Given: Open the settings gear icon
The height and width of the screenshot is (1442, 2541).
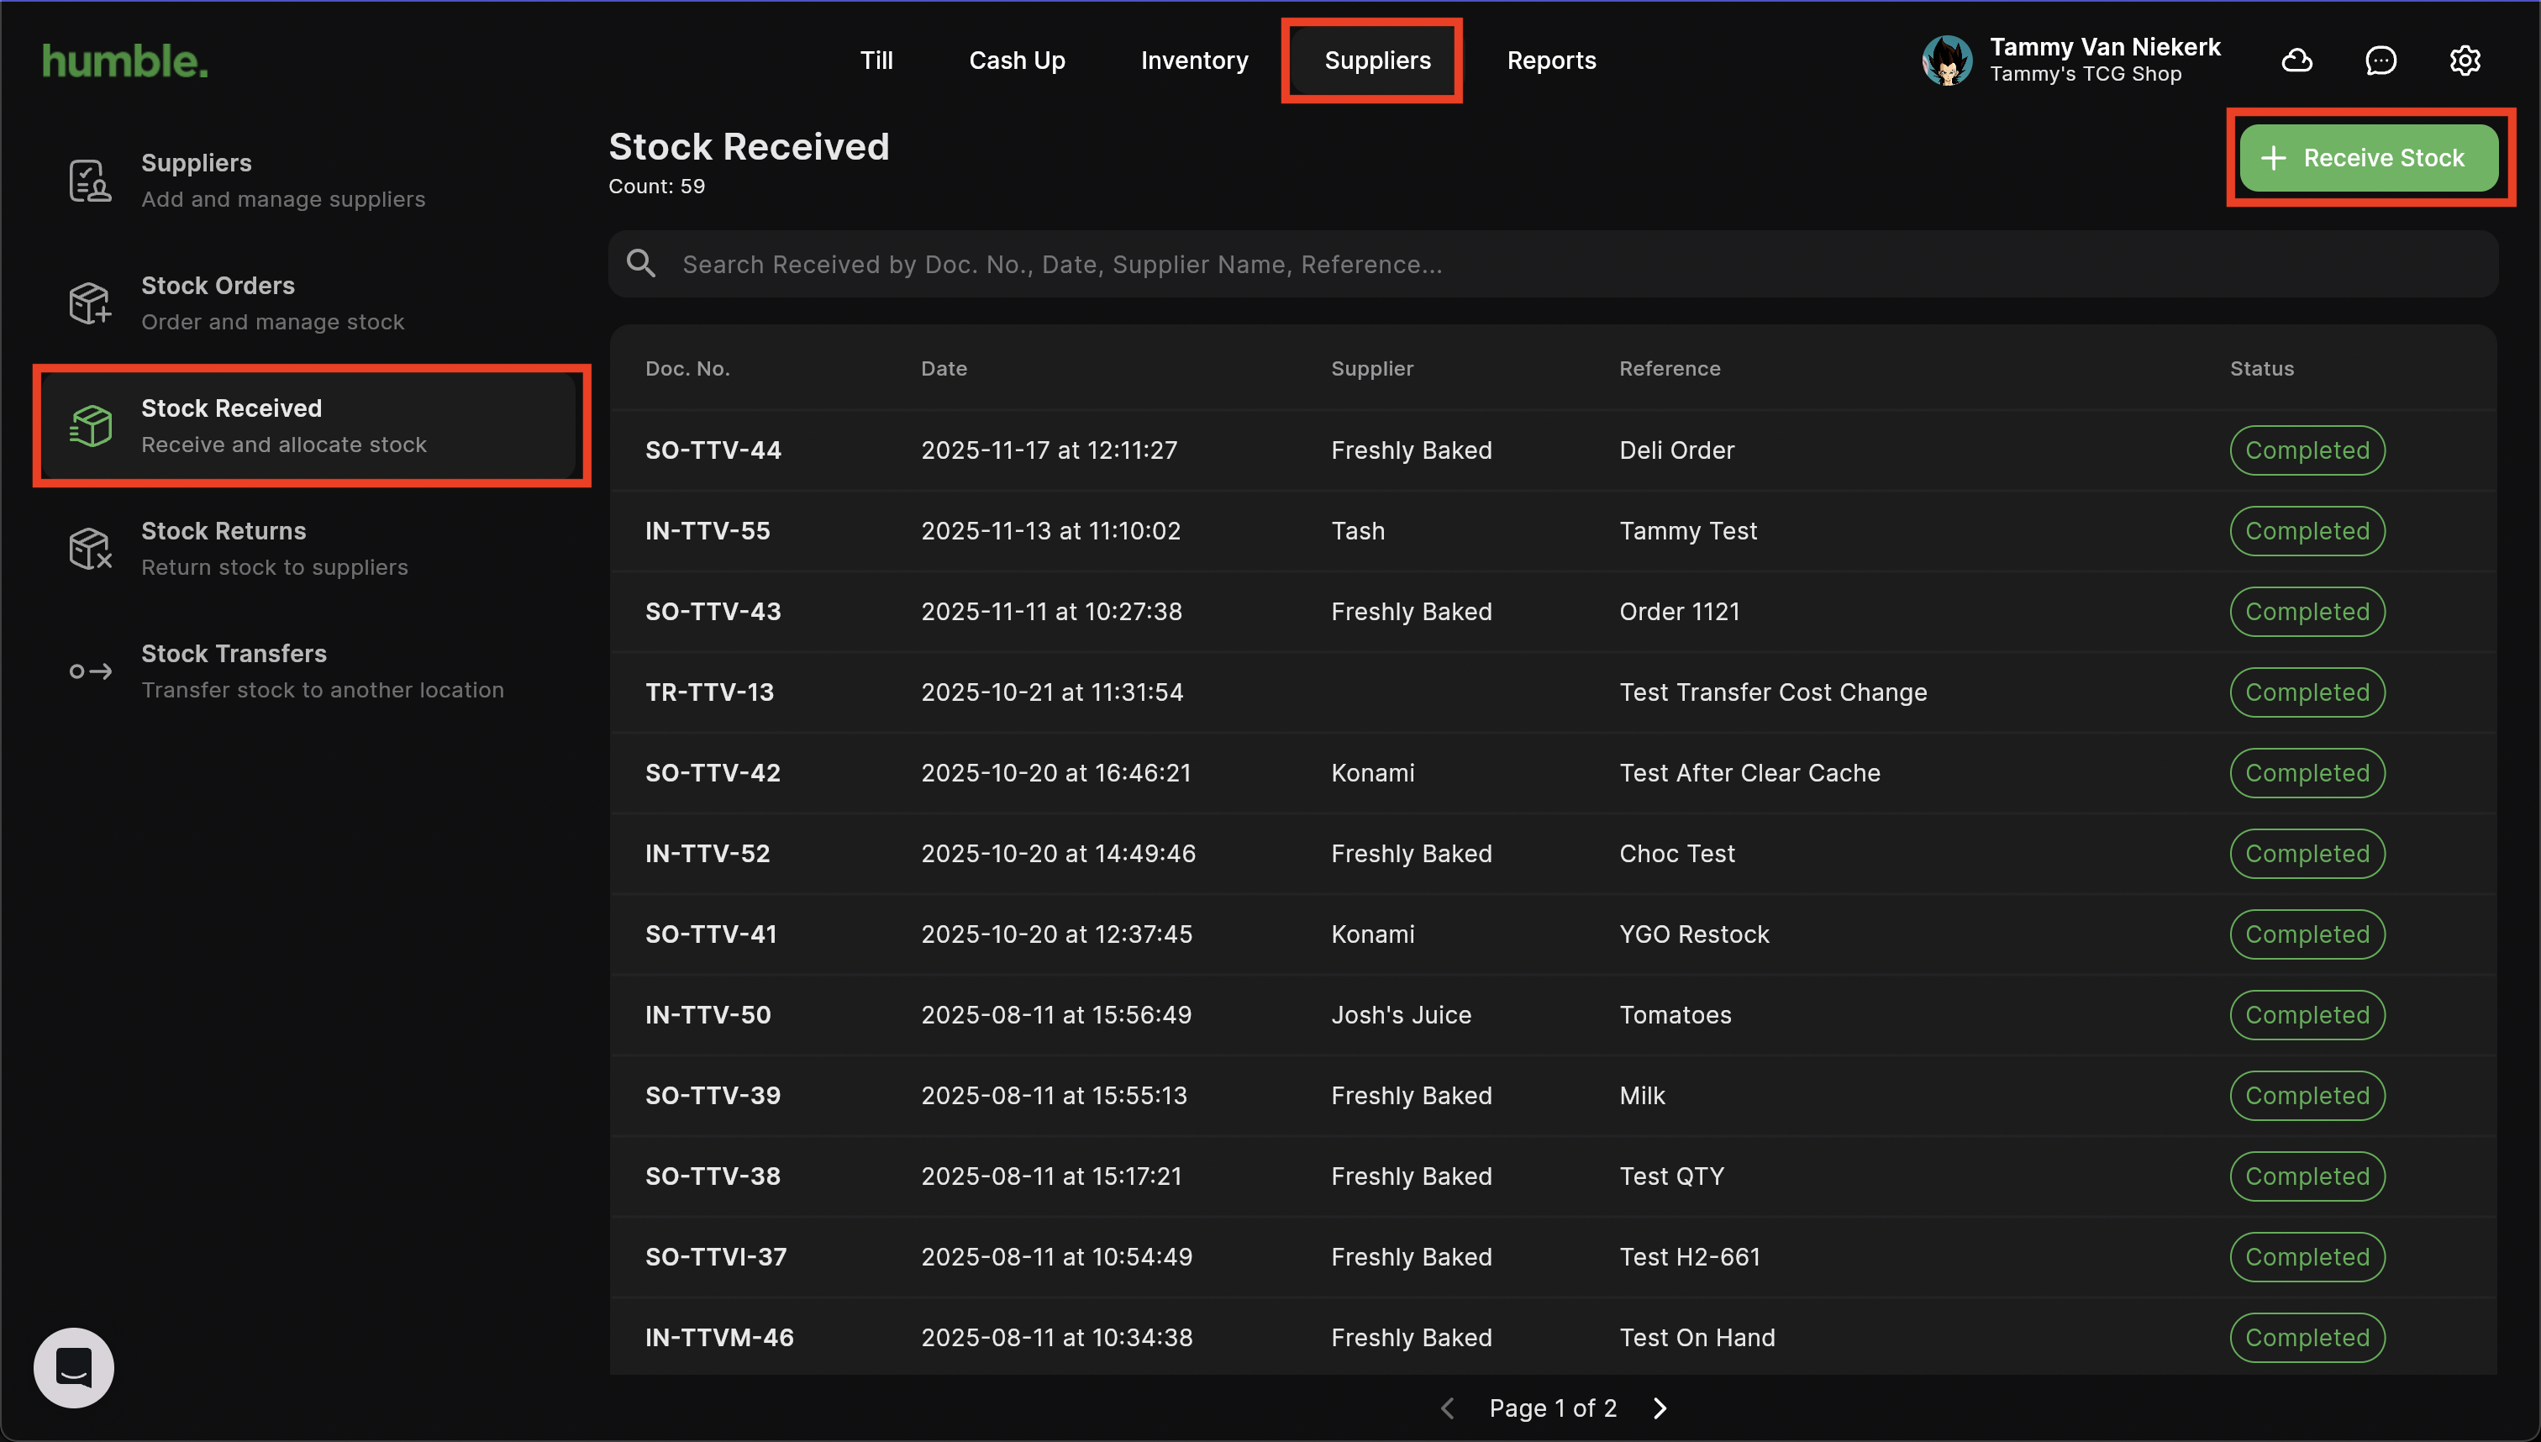Looking at the screenshot, I should coord(2464,61).
